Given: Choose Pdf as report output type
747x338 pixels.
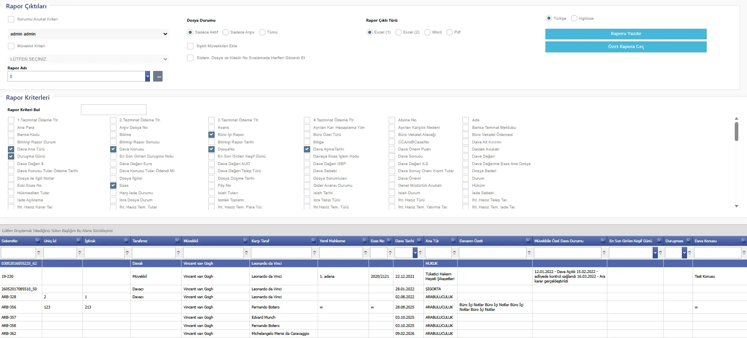Looking at the screenshot, I should [x=449, y=32].
